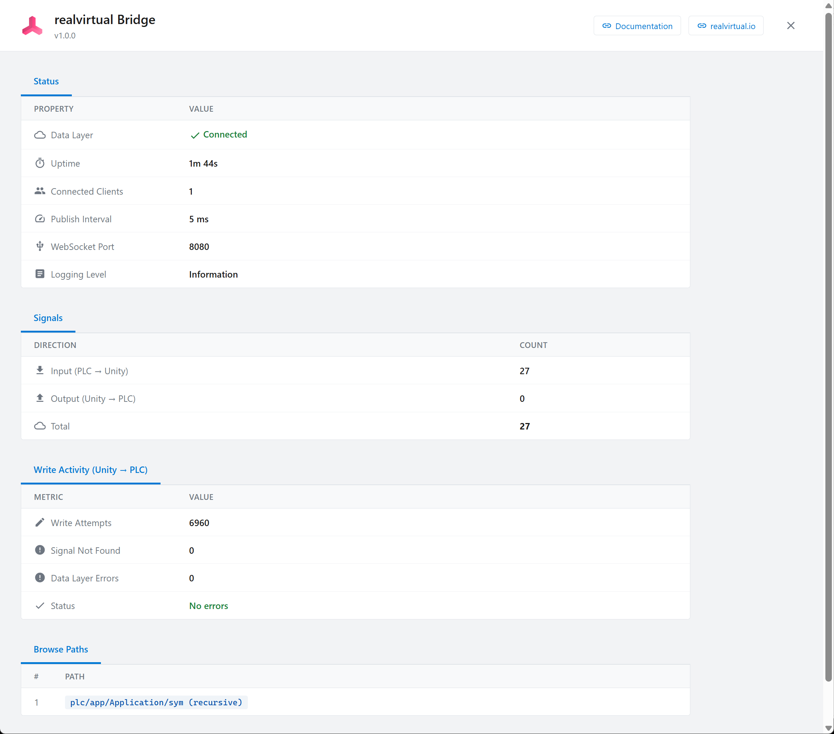Open the Documentation link button

tap(637, 26)
